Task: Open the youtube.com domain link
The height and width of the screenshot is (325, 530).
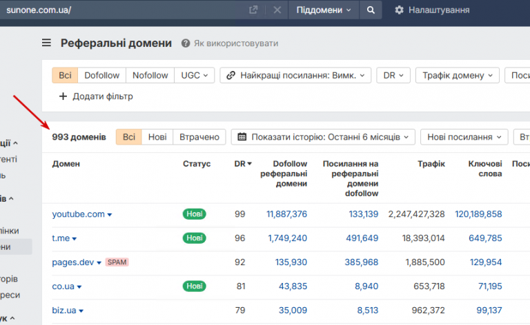Action: 78,214
